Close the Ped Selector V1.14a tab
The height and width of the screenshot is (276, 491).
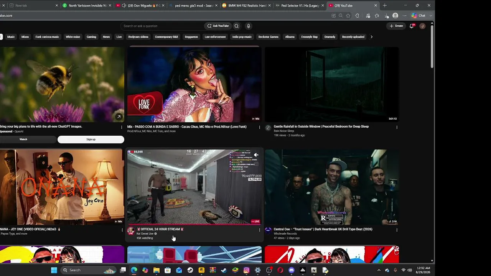click(x=323, y=6)
